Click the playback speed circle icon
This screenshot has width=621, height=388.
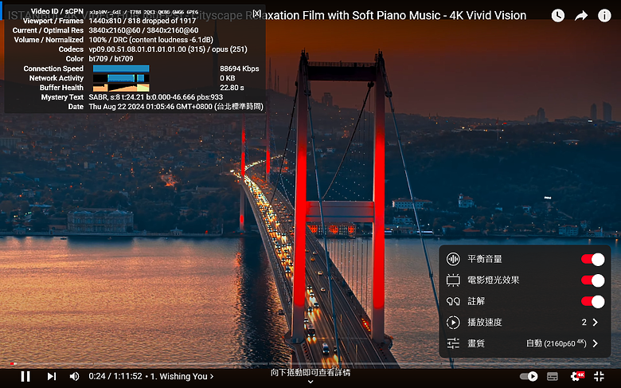point(453,322)
